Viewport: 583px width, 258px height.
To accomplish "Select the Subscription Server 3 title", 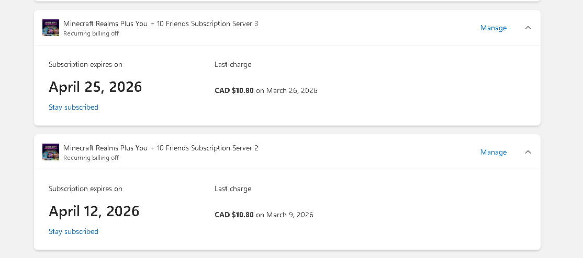I will (161, 24).
